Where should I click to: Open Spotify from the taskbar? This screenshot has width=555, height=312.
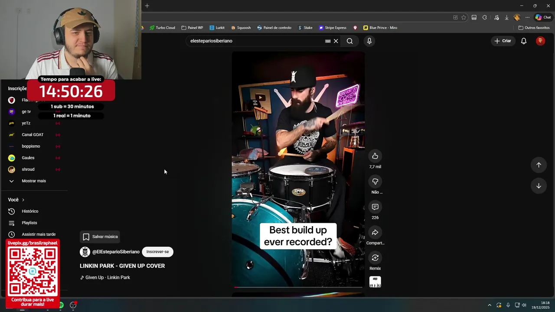click(61, 305)
